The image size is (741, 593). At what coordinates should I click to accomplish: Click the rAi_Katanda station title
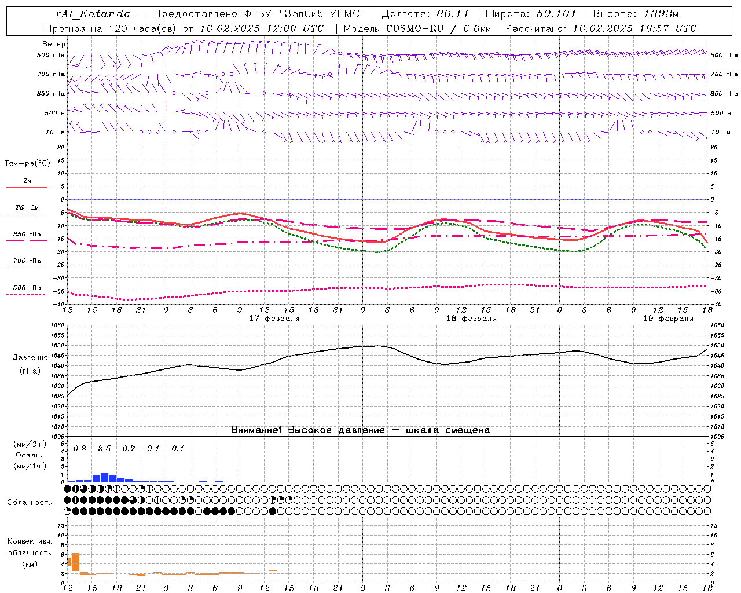(93, 14)
